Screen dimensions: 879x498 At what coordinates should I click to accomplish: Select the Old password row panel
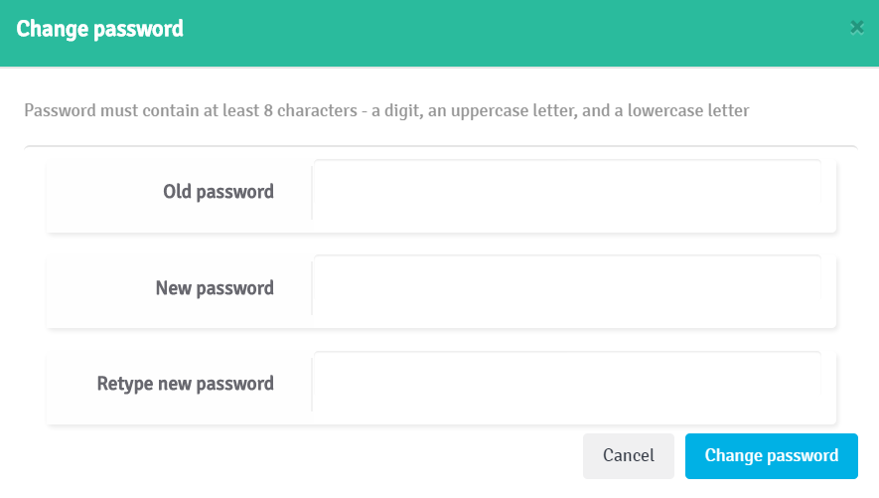(x=441, y=196)
